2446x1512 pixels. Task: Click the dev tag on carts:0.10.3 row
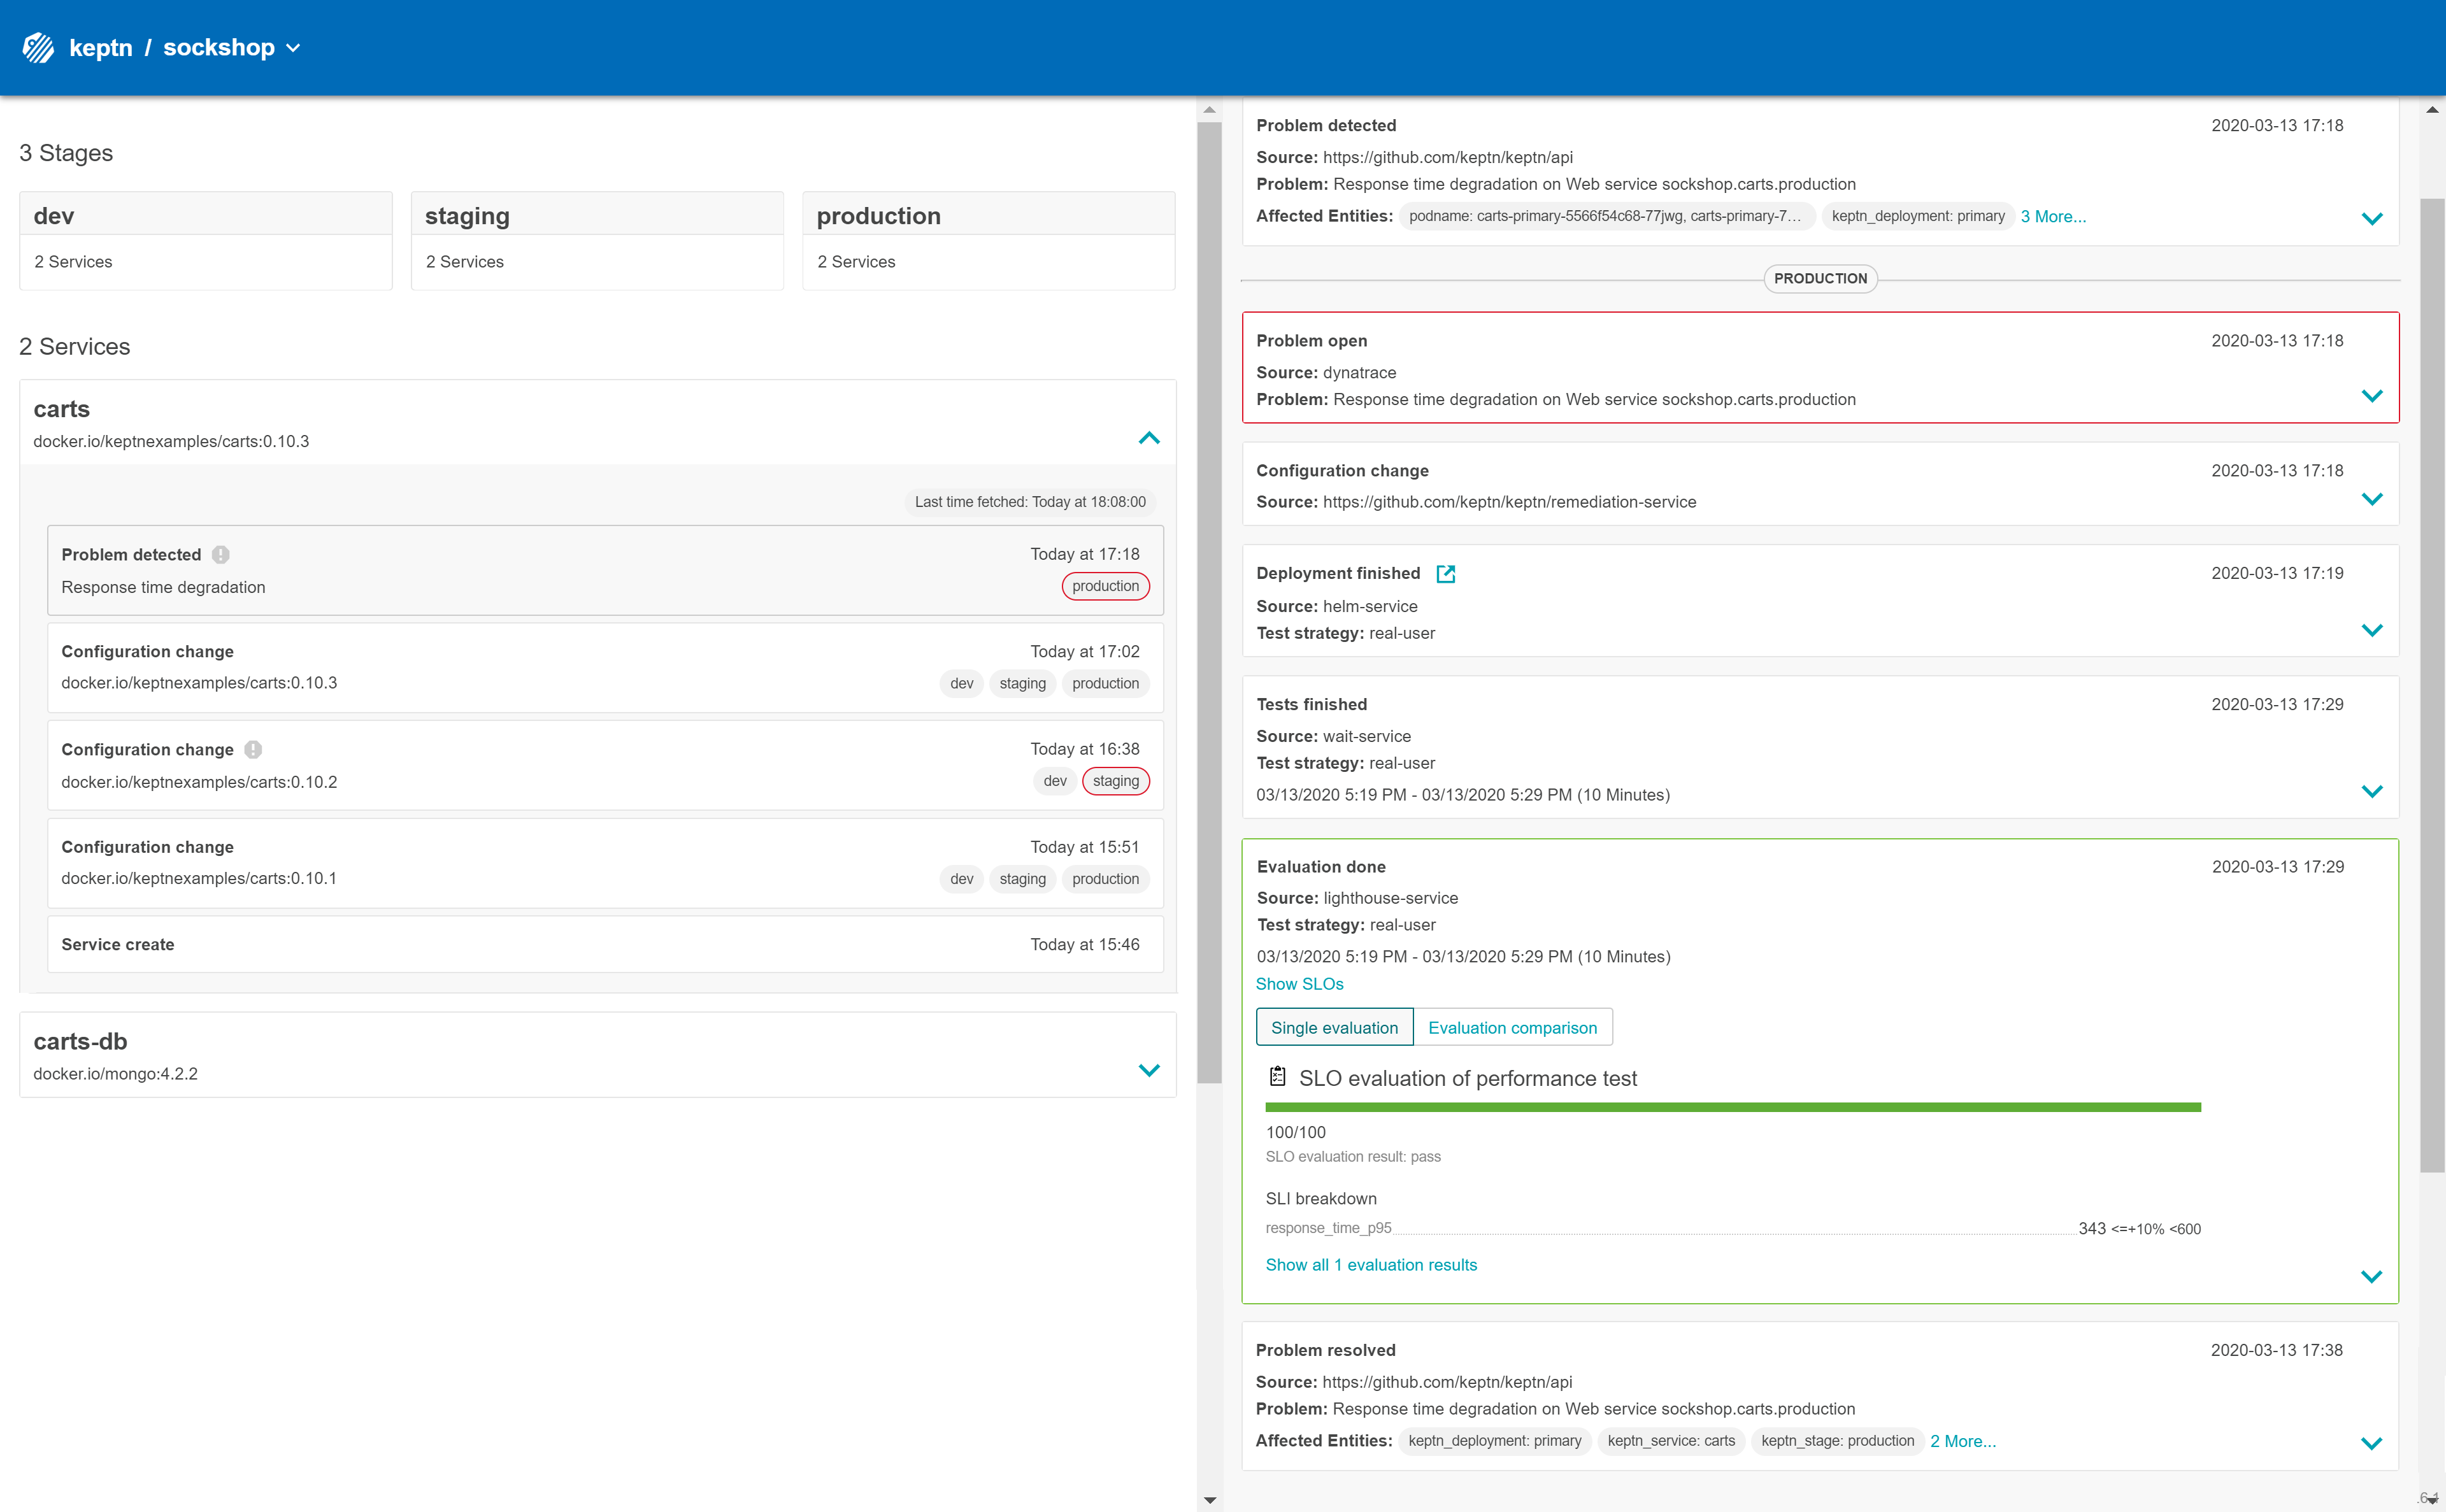[961, 683]
